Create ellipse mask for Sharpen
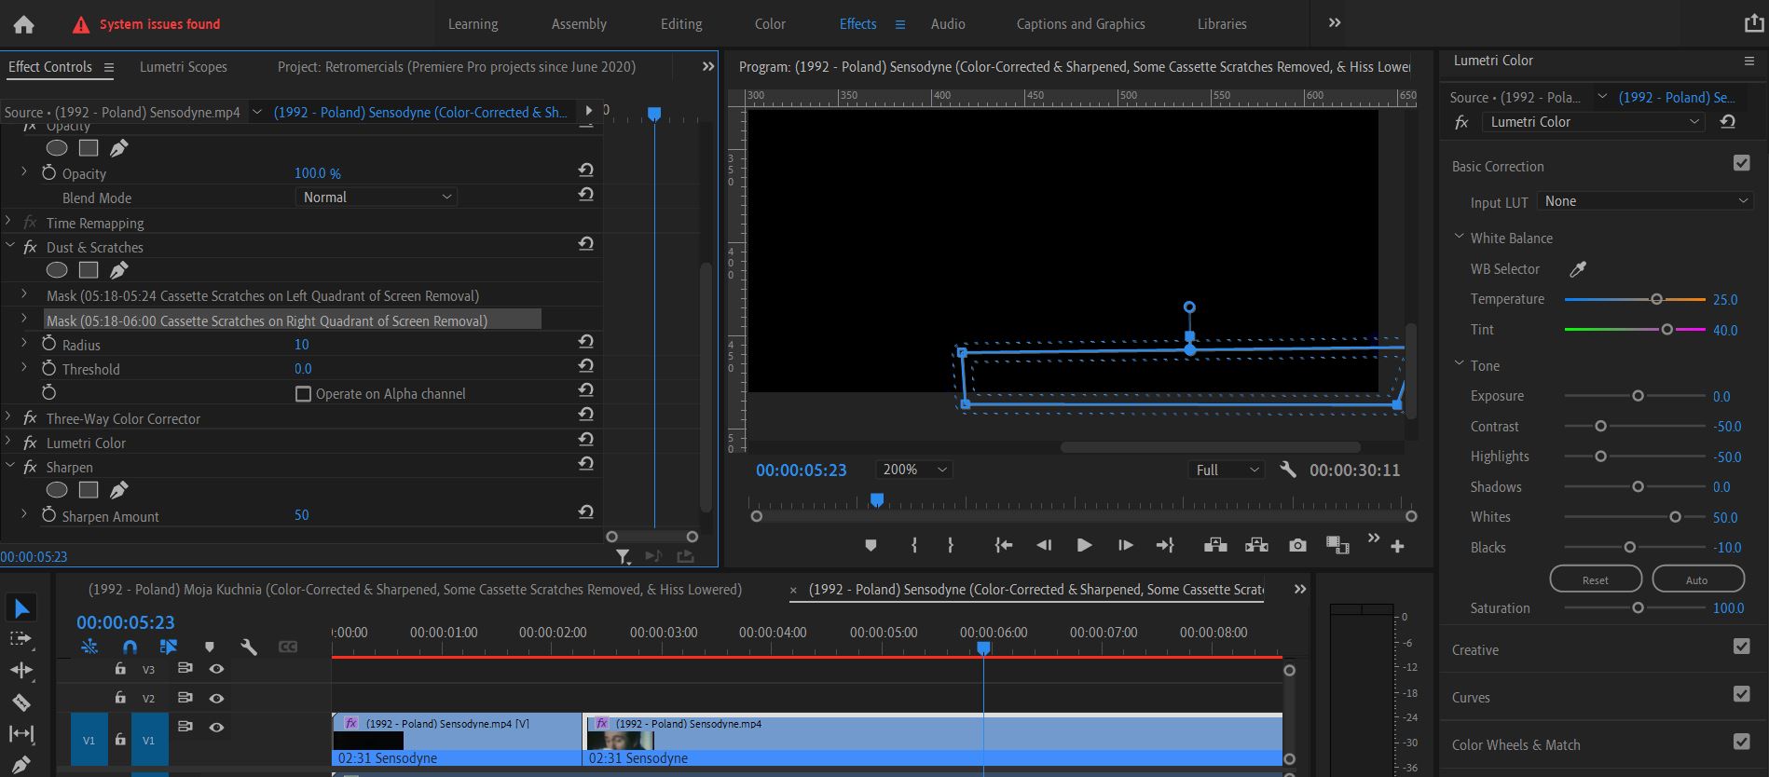Screen dimensions: 1769x777 pos(57,490)
